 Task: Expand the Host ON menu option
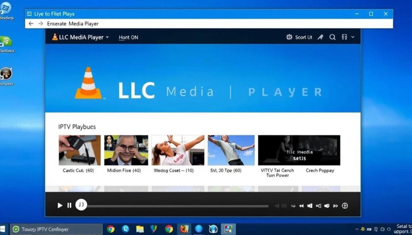click(128, 37)
